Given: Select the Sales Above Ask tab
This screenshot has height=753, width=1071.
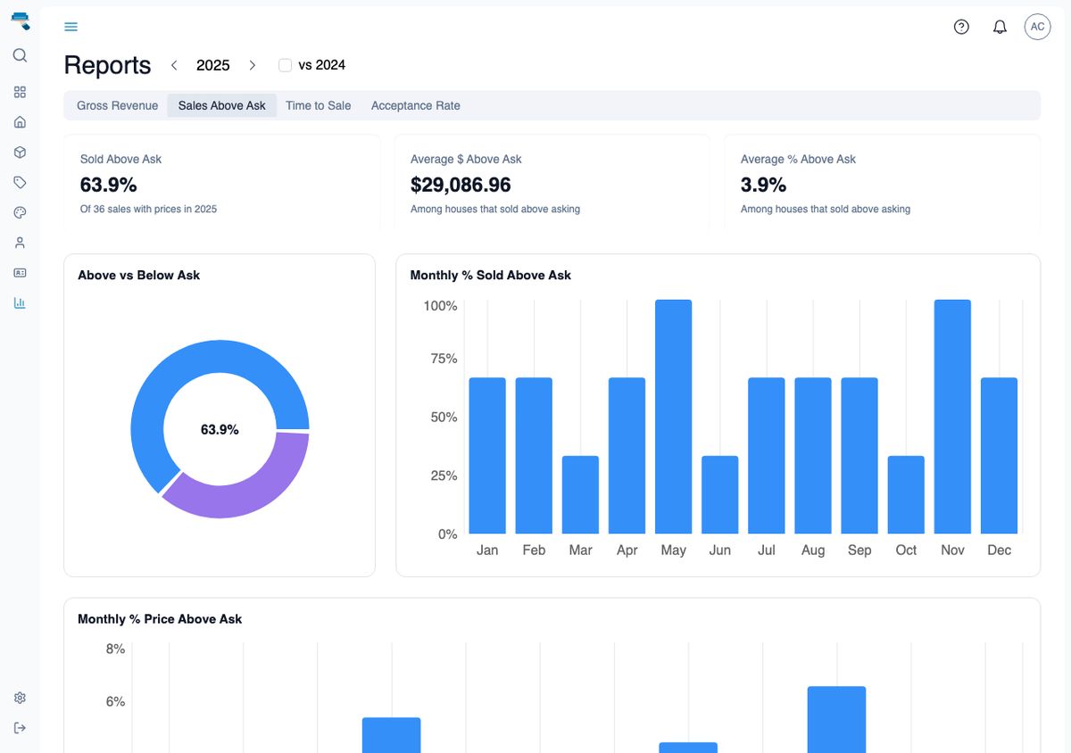Looking at the screenshot, I should point(222,105).
